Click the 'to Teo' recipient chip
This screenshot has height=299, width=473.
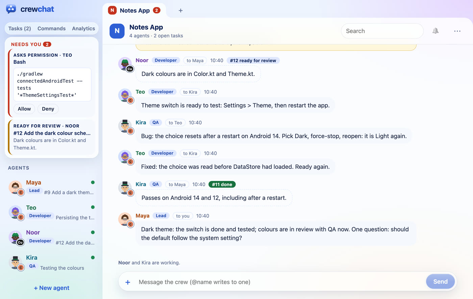point(175,123)
